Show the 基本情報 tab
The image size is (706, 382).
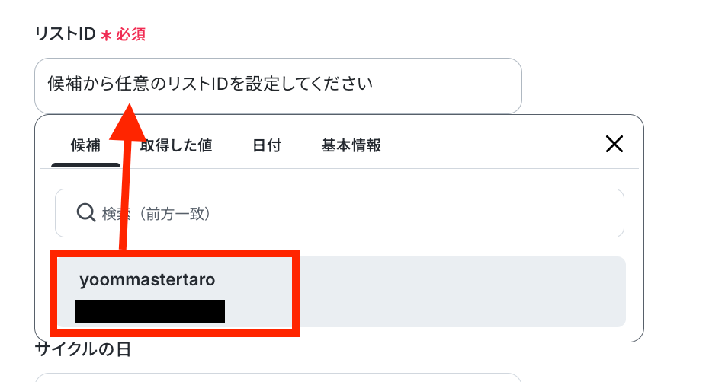(x=351, y=145)
